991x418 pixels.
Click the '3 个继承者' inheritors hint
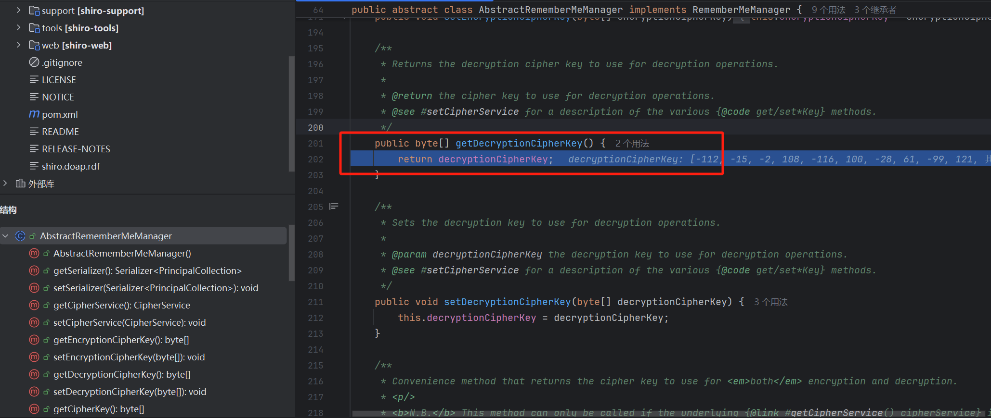pyautogui.click(x=875, y=10)
